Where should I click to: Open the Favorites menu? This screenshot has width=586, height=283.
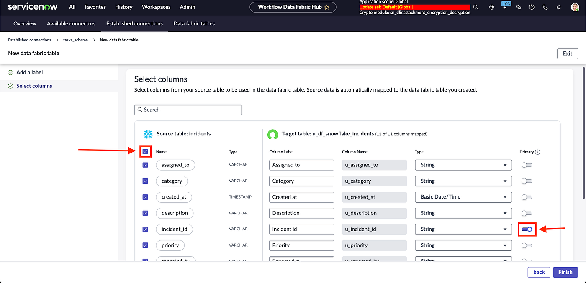point(95,7)
